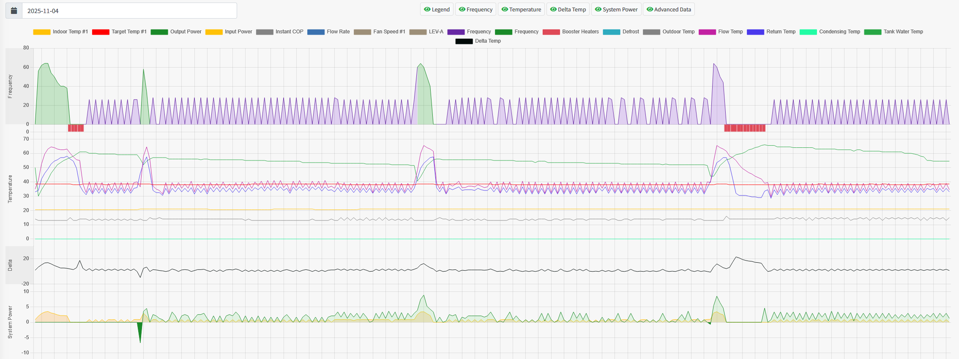Toggle the Output Power legend entry
The height and width of the screenshot is (359, 959).
click(x=176, y=32)
